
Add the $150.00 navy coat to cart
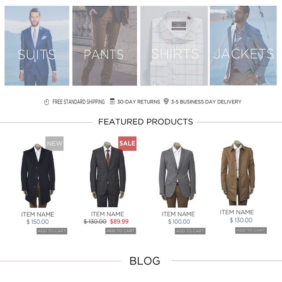click(x=52, y=231)
